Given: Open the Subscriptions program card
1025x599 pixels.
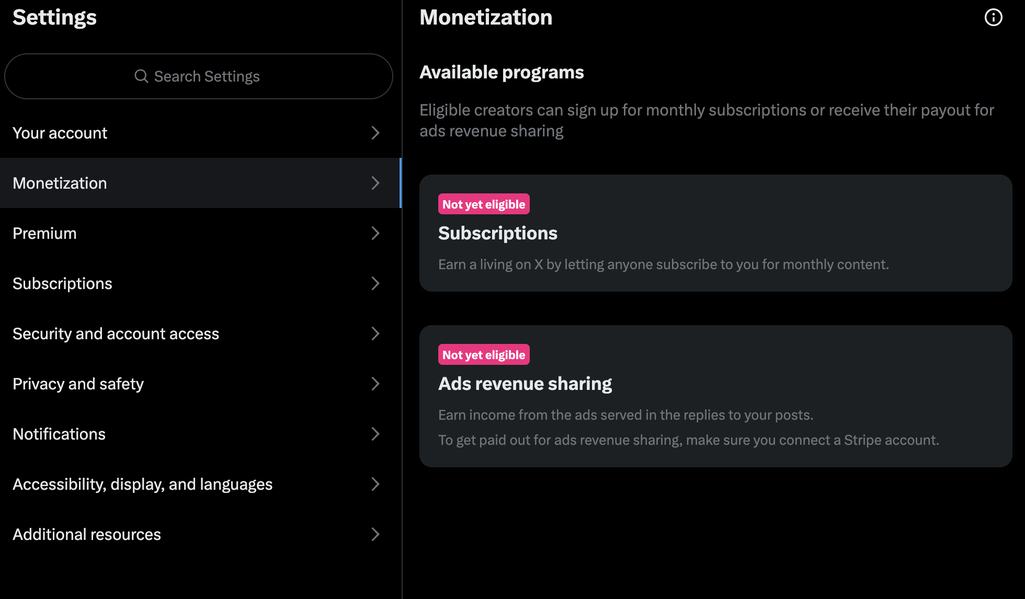Looking at the screenshot, I should click(715, 233).
